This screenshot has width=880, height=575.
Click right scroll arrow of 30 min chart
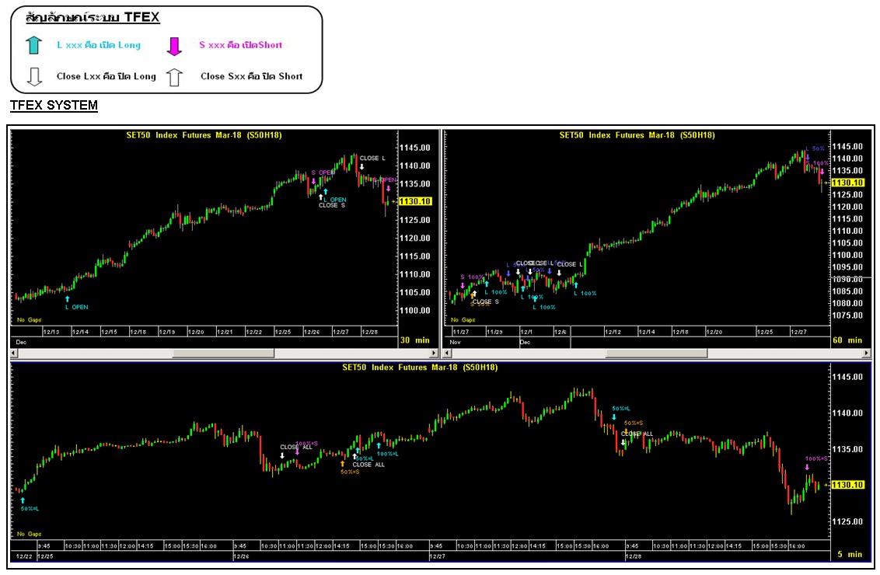tap(433, 353)
